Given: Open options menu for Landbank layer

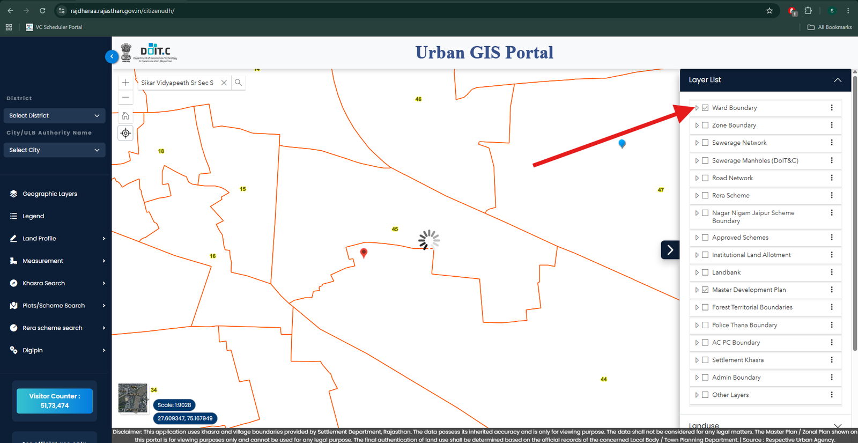Looking at the screenshot, I should coord(832,272).
